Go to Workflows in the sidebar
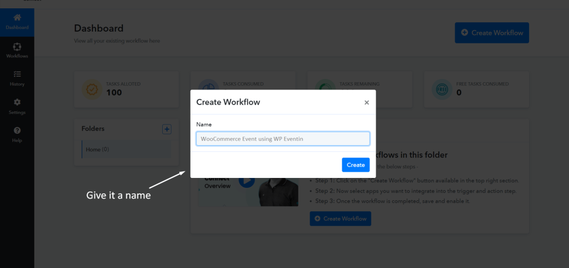The width and height of the screenshot is (569, 268). coord(17,51)
